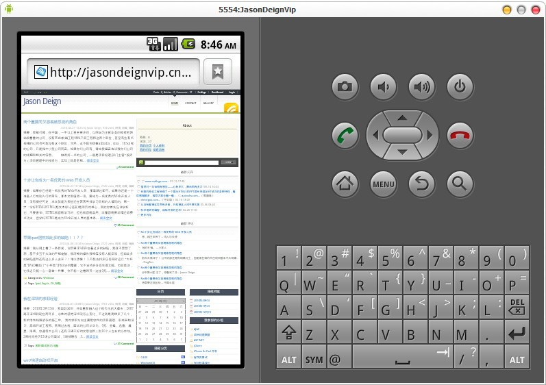Click the DEL backspace key
Screen dimensions: 546x385
tap(517, 307)
